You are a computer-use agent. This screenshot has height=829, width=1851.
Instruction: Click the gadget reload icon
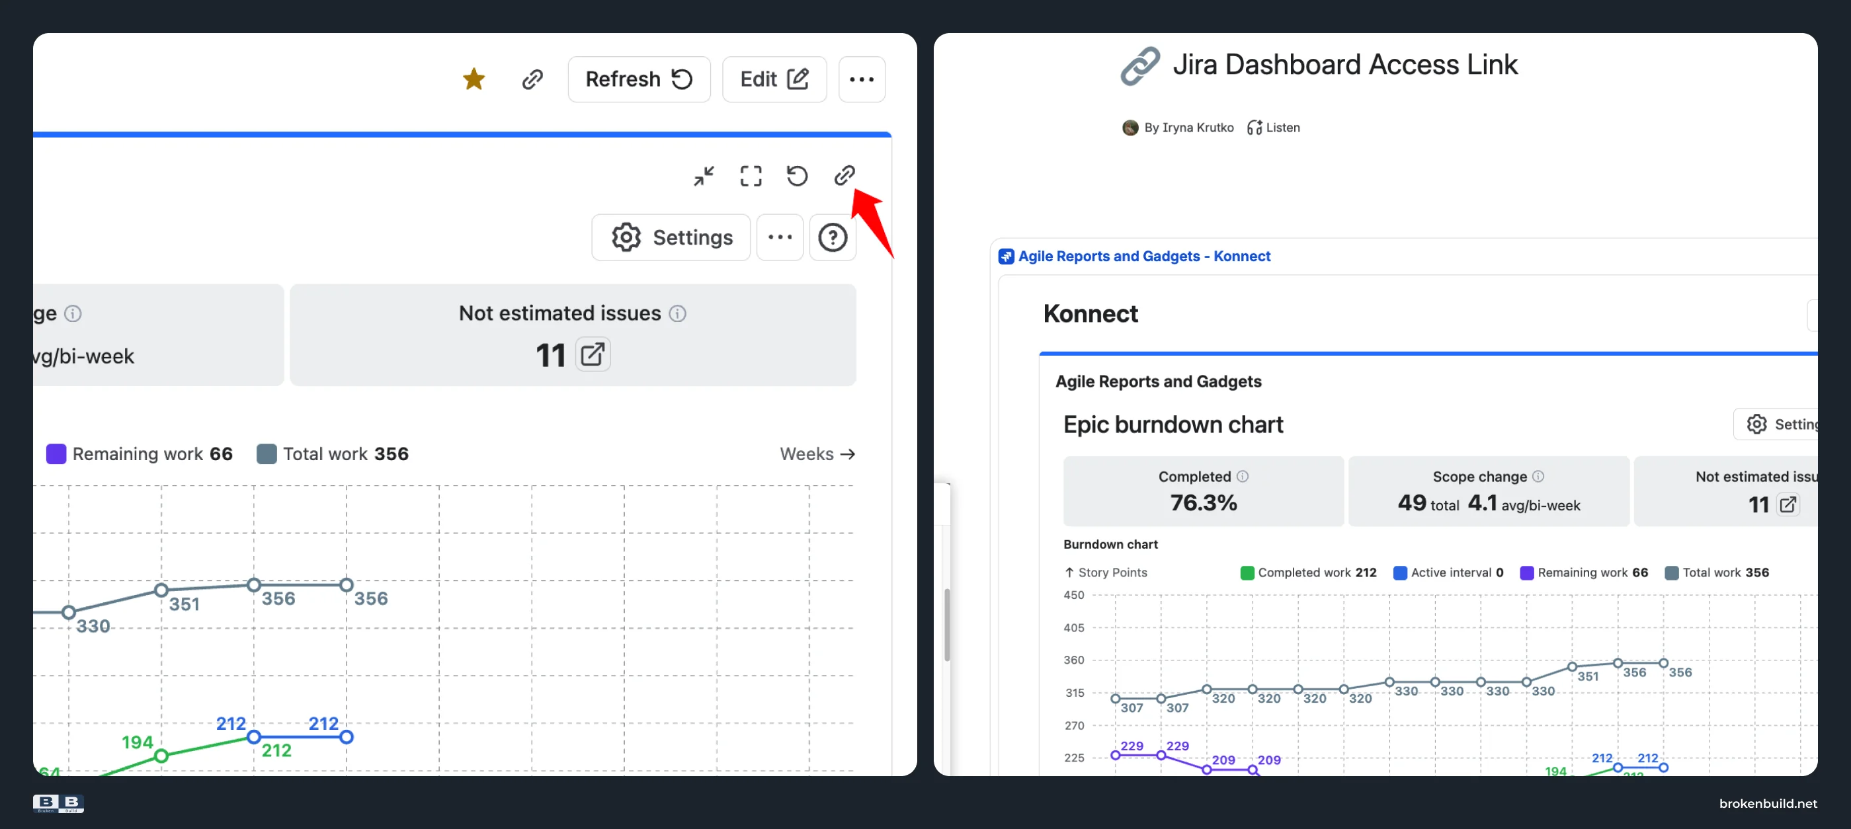(x=797, y=176)
